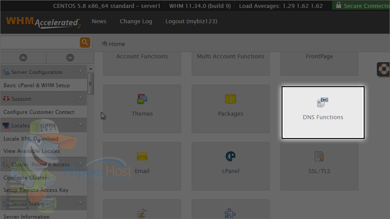390x219 pixels.
Task: Open the DNS Functions tile
Action: tap(323, 113)
